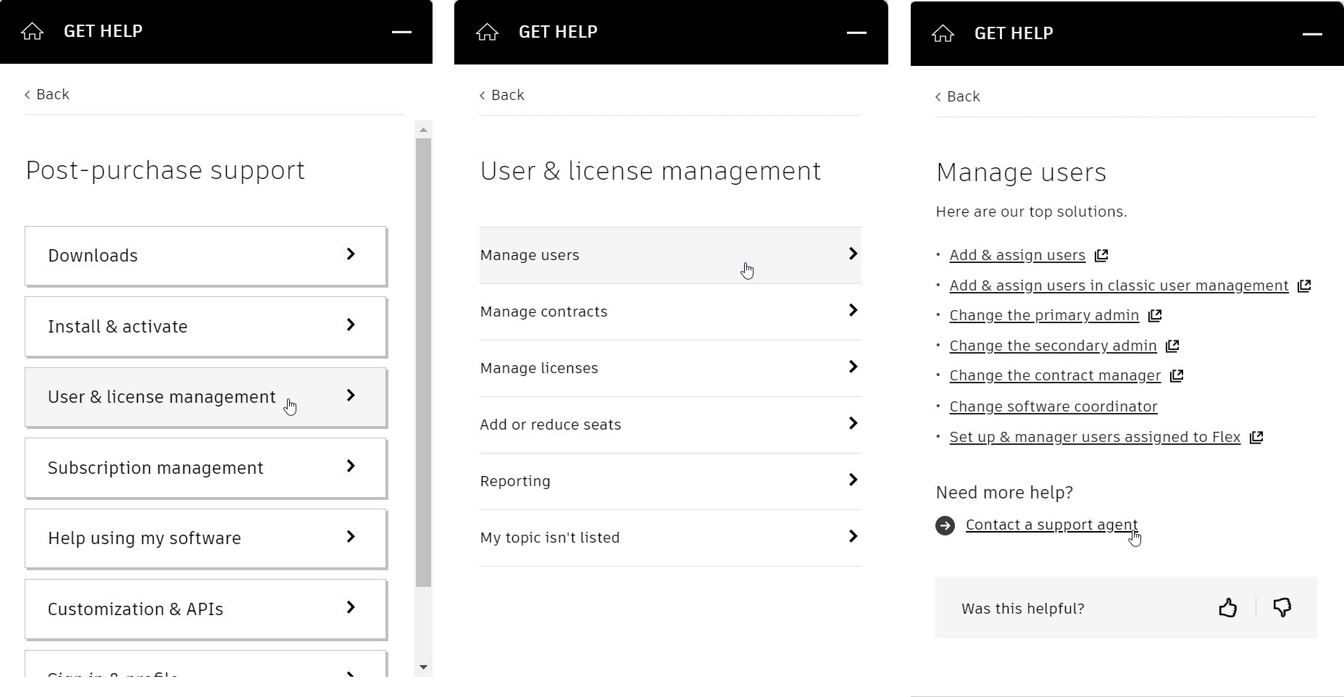Go Back in User & license management panel
The image size is (1344, 697).
point(502,95)
